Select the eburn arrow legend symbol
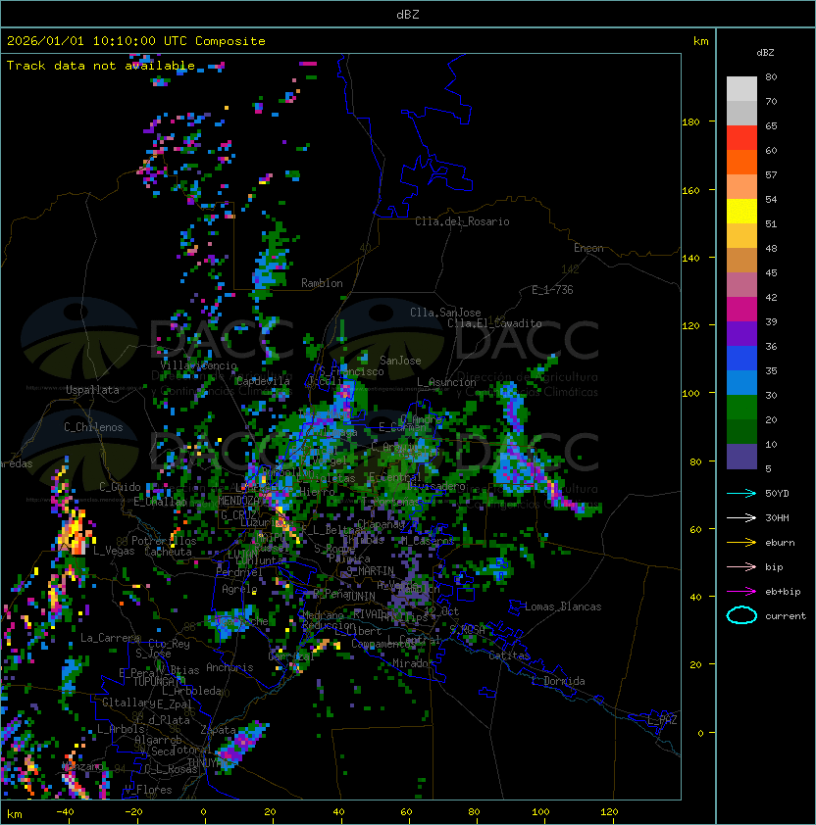The image size is (816, 825). (x=741, y=542)
